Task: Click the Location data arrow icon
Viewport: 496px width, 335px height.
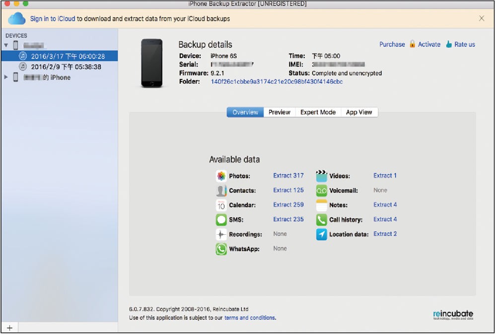Action: click(x=321, y=234)
